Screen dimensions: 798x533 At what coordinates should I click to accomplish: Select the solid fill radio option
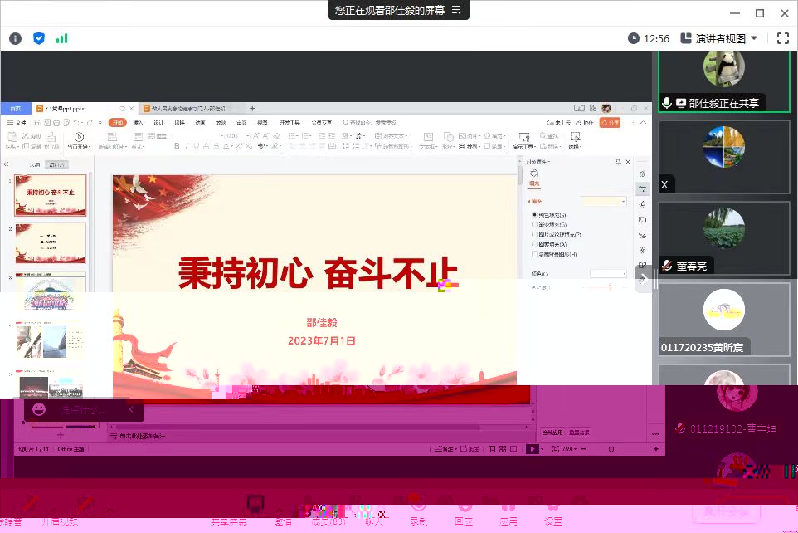(534, 215)
